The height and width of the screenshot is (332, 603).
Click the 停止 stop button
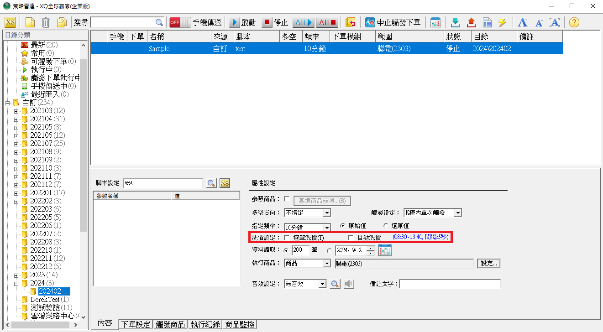[275, 22]
